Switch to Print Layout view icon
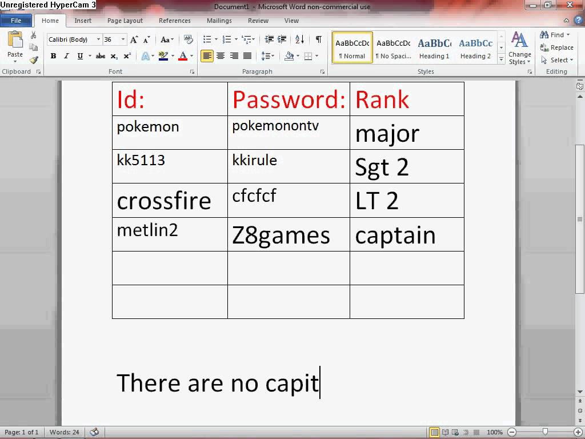This screenshot has width=585, height=439. pyautogui.click(x=435, y=432)
